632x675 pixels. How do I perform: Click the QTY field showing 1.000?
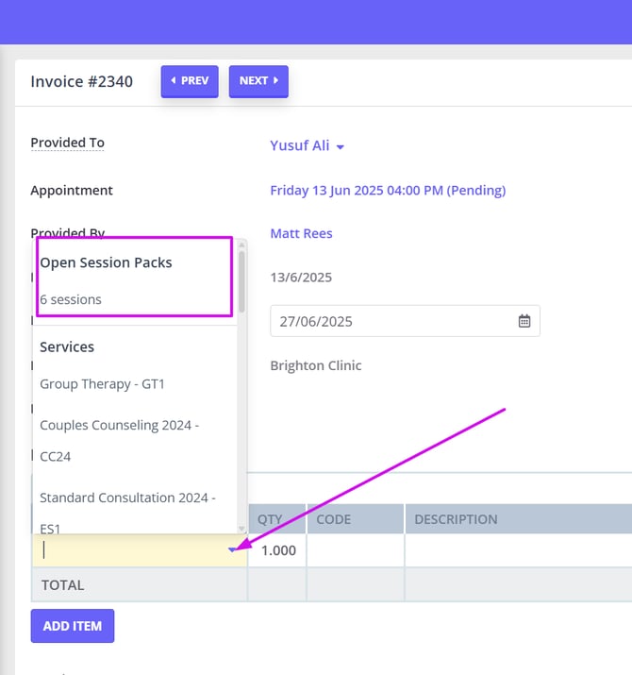tap(277, 550)
